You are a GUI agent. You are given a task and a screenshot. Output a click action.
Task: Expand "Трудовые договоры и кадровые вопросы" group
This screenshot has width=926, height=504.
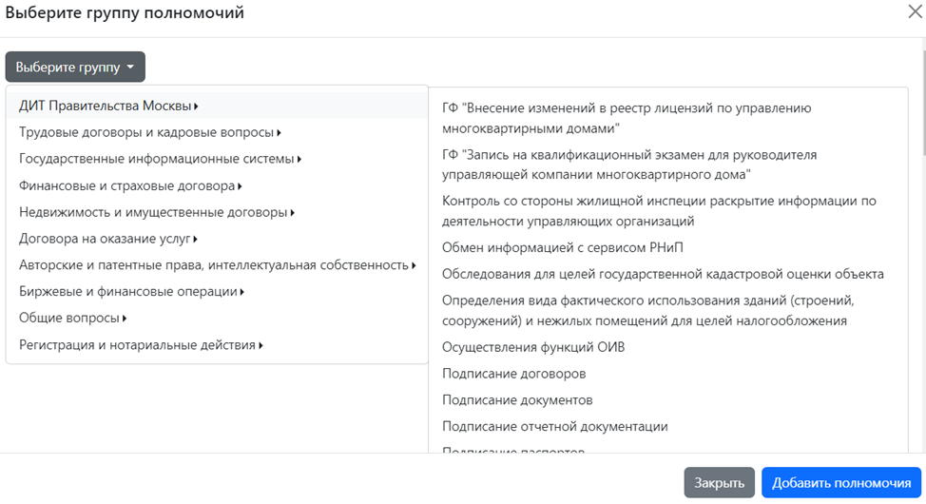click(x=149, y=132)
